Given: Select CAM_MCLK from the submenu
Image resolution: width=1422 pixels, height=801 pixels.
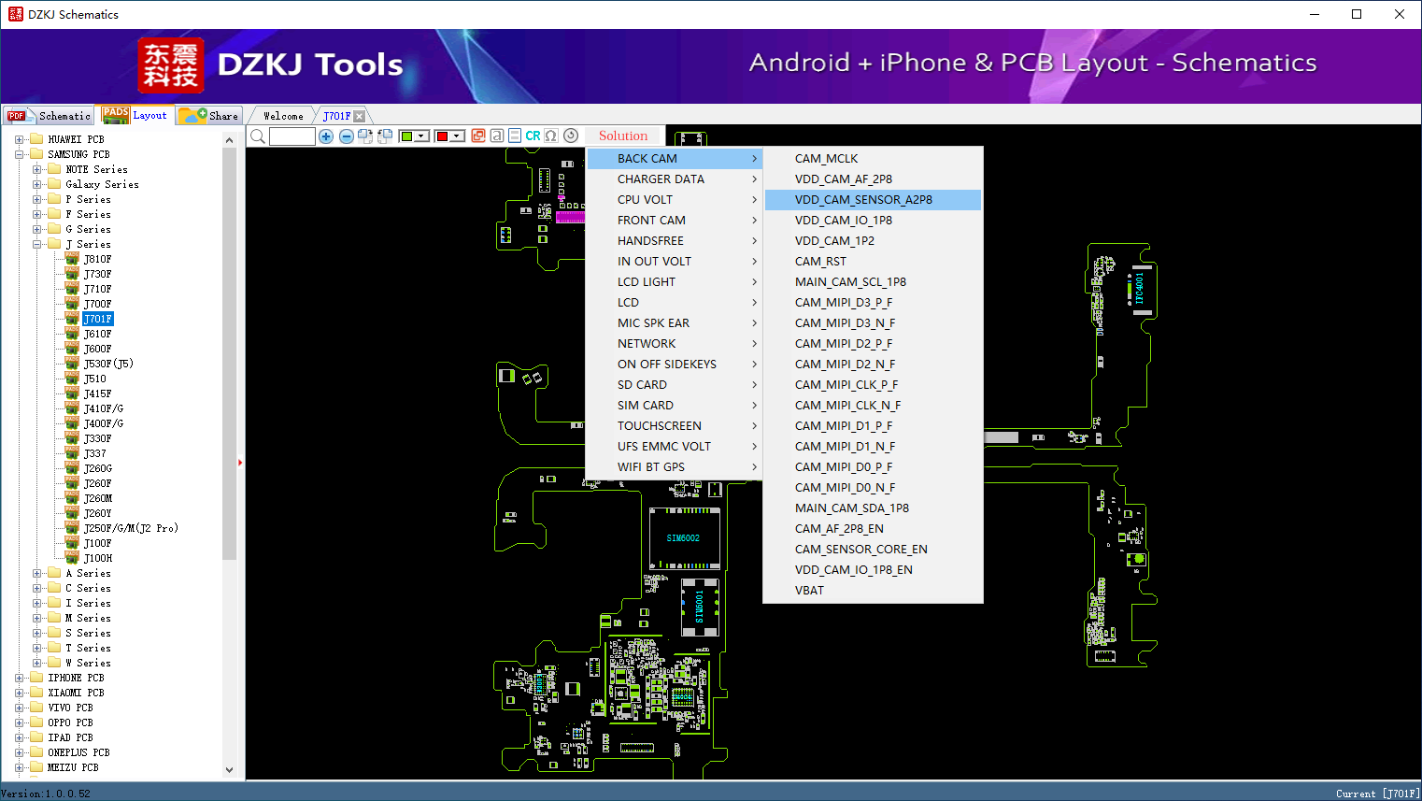Looking at the screenshot, I should point(873,159).
